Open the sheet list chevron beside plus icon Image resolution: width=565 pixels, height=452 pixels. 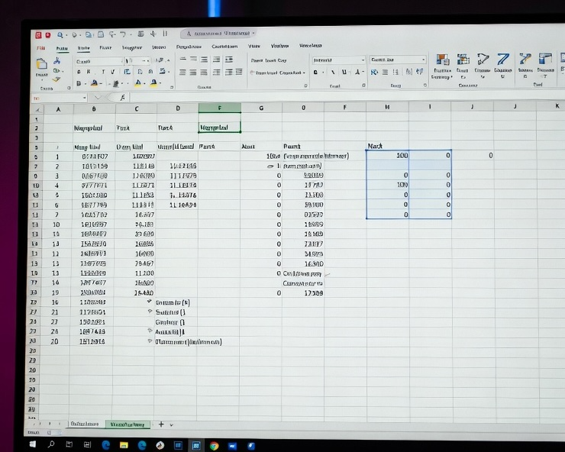(x=172, y=425)
